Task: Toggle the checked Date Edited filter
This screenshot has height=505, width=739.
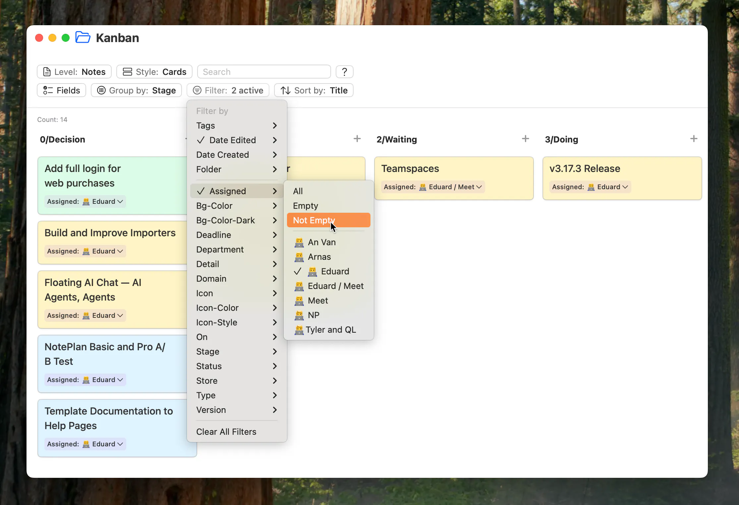Action: [x=237, y=140]
